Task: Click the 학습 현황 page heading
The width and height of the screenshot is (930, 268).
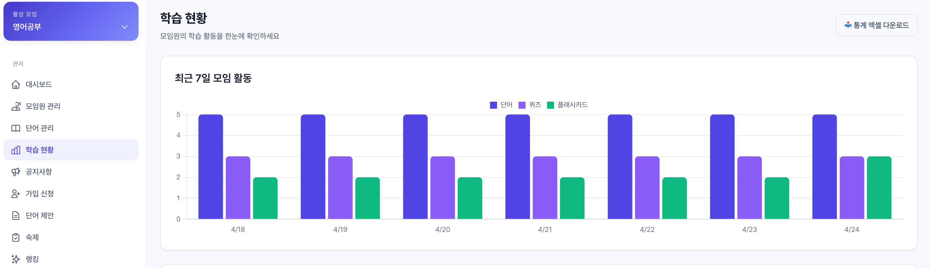Action: [x=184, y=18]
